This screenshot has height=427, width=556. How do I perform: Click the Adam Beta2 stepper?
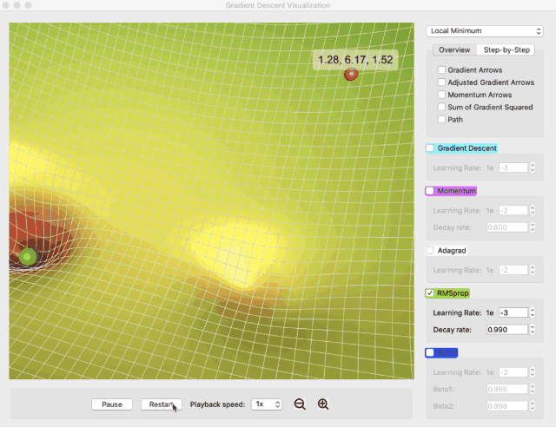tap(533, 406)
